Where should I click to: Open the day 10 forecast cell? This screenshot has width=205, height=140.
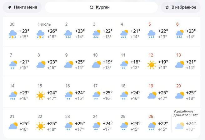point(103,62)
